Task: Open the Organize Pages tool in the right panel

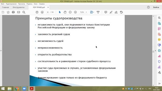Action: point(159,29)
